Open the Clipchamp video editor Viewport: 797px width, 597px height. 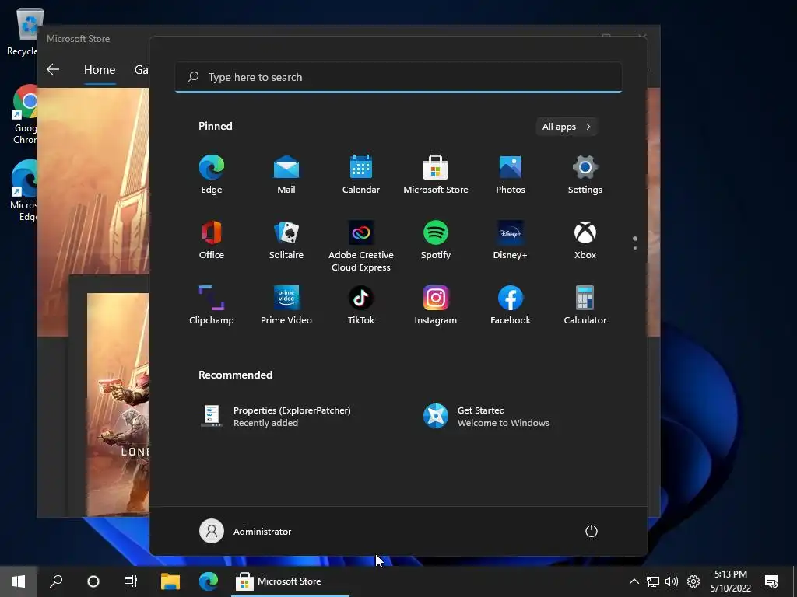(x=212, y=305)
